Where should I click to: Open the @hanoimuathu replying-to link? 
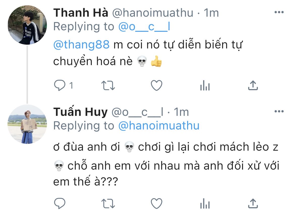click(159, 126)
